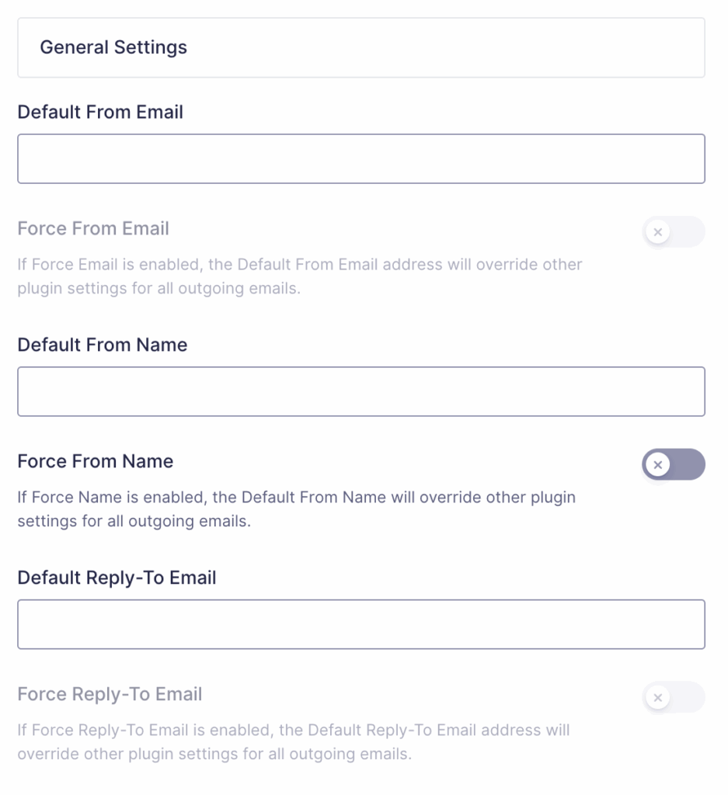Click the Force From Email label text
Image resolution: width=728 pixels, height=795 pixels.
tap(92, 228)
